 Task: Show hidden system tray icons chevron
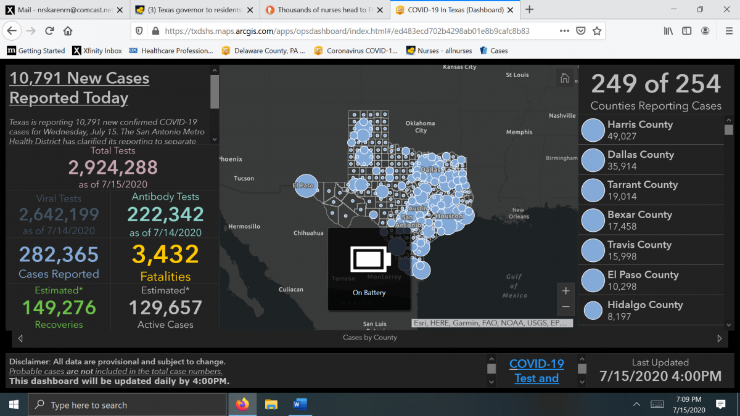[x=636, y=404]
